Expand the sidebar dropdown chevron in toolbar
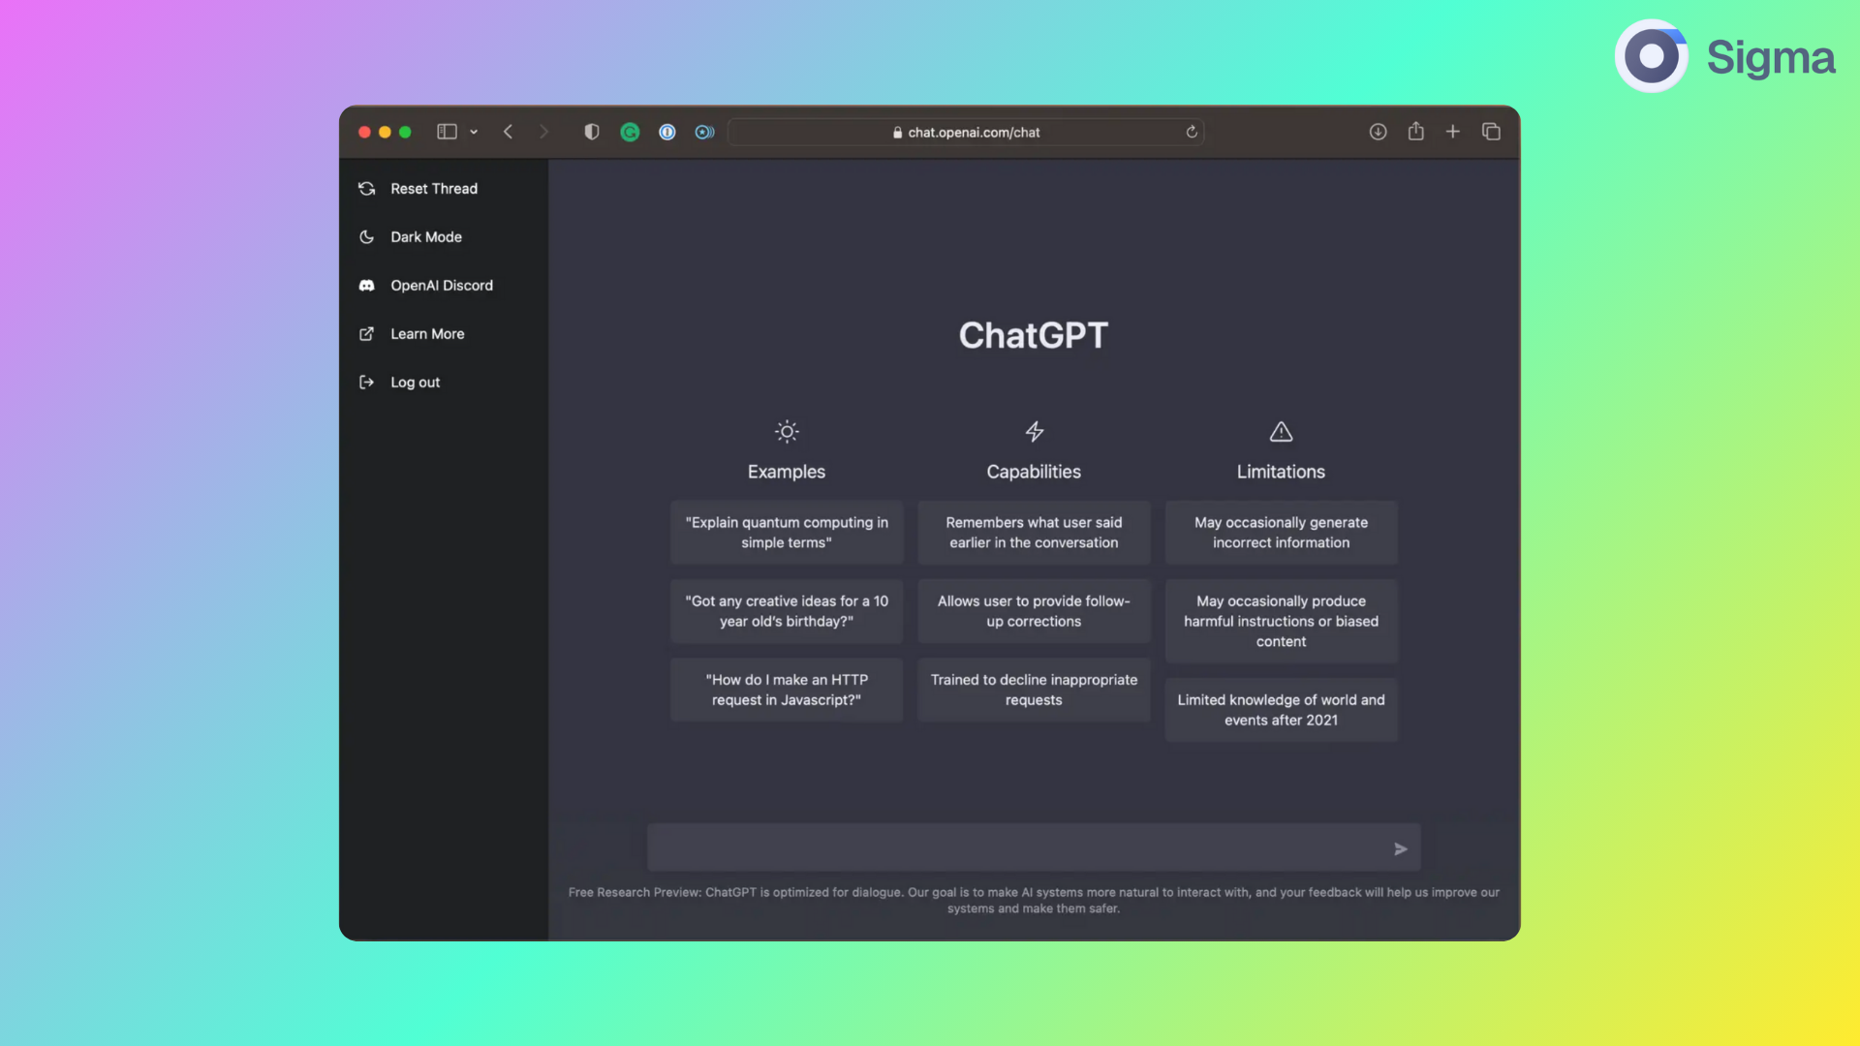Screen dimensions: 1860x1046 point(474,132)
